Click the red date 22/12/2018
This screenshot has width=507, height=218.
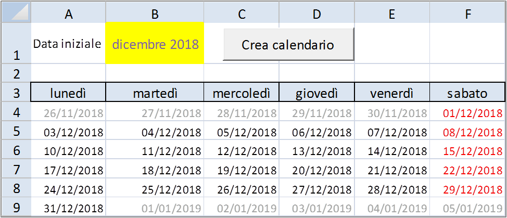(467, 170)
